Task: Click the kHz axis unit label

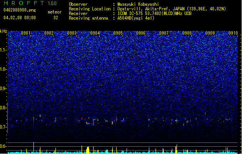Action: pos(3,31)
